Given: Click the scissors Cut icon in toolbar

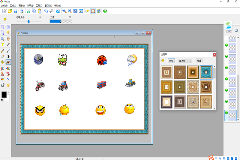Looking at the screenshot, I should coord(28,11).
